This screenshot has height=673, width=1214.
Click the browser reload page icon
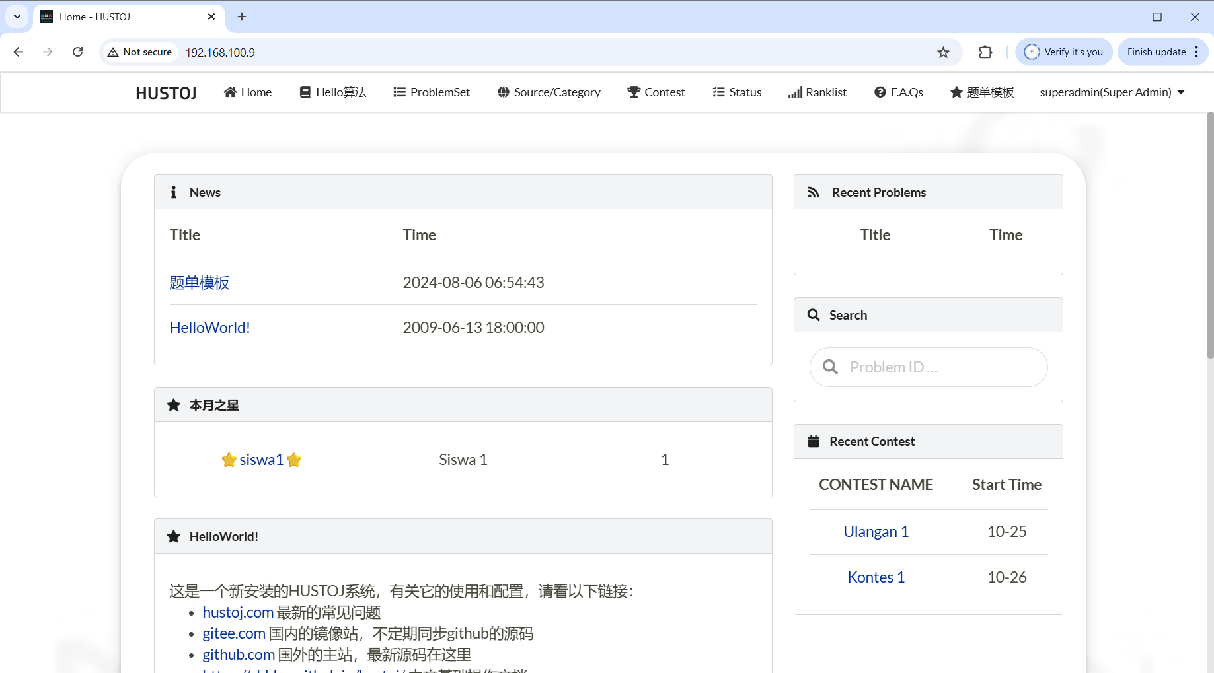(78, 52)
